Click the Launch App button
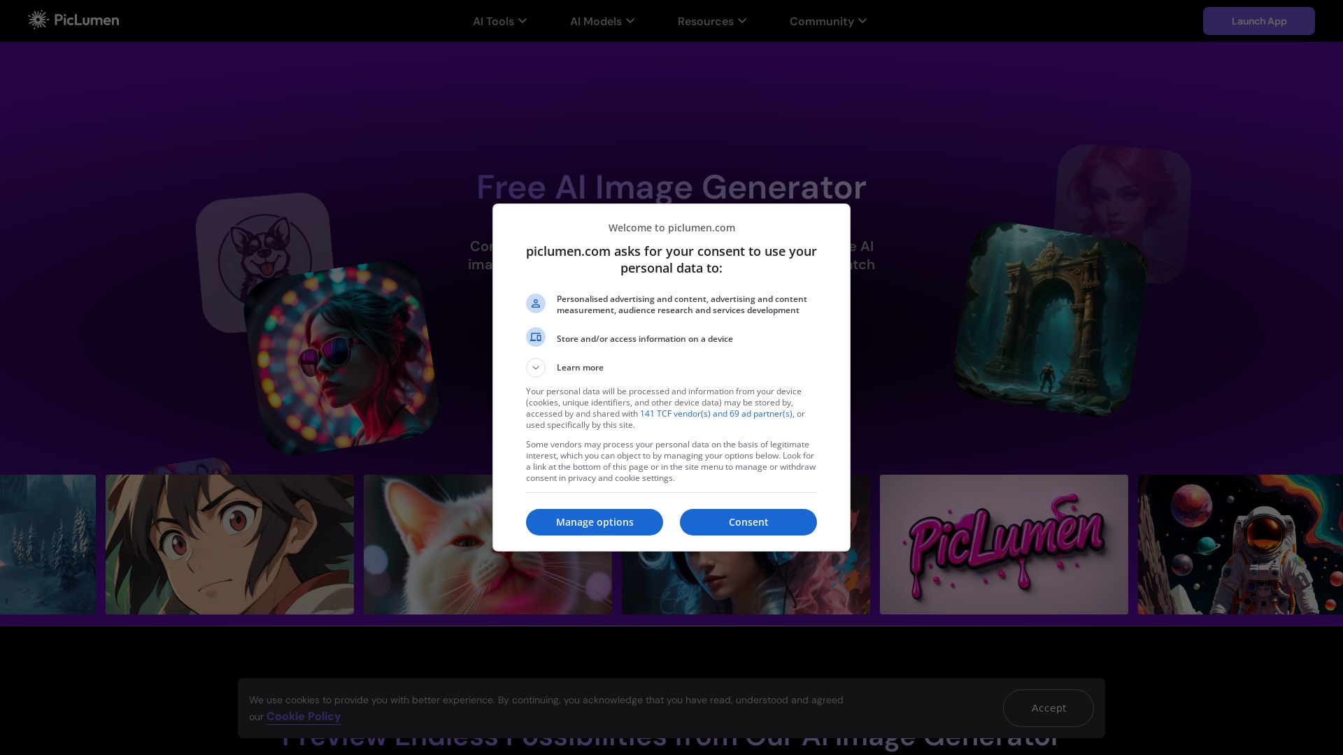The image size is (1343, 755). tap(1258, 21)
